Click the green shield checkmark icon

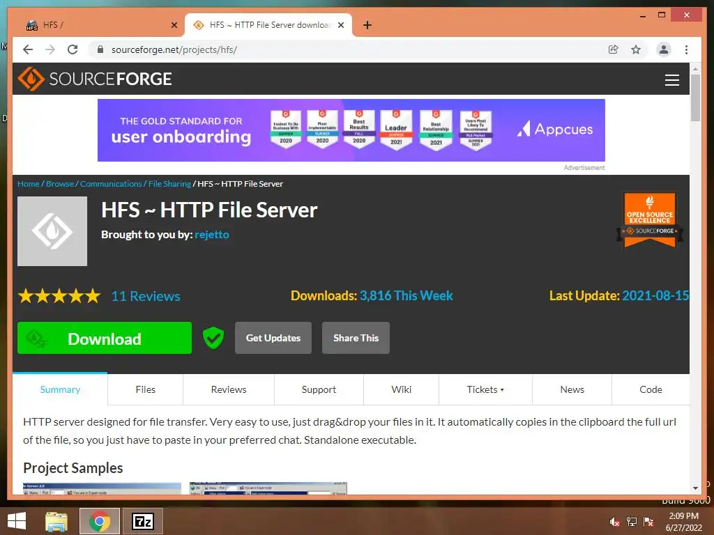point(213,338)
